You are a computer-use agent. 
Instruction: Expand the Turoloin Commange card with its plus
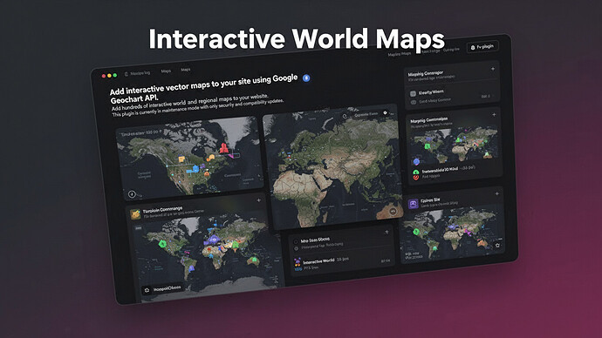point(259,200)
